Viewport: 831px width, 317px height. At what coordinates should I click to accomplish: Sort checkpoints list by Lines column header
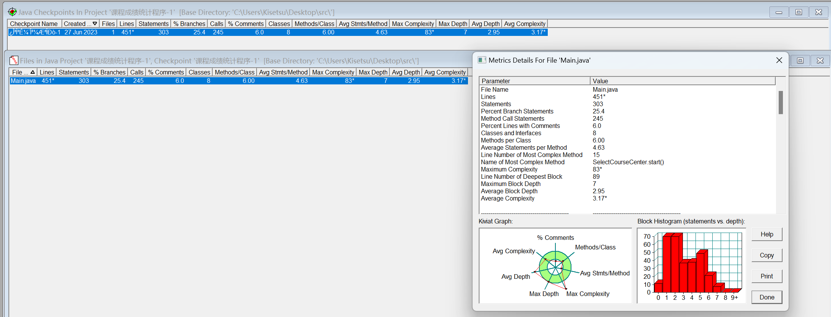tap(126, 24)
